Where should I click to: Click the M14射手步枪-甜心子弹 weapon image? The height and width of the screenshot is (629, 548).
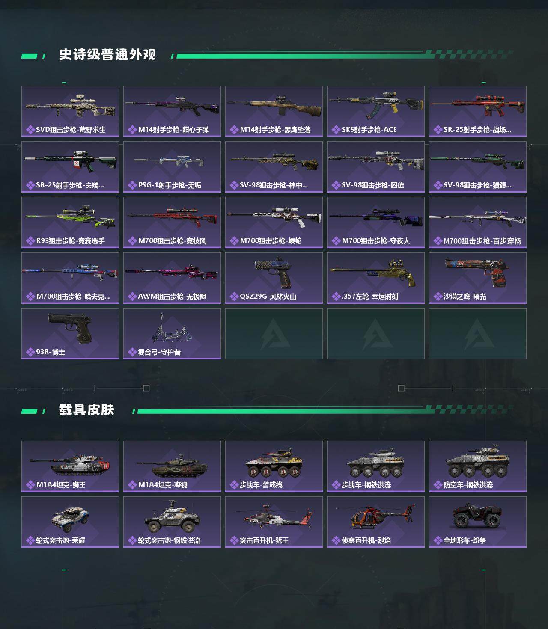click(172, 106)
